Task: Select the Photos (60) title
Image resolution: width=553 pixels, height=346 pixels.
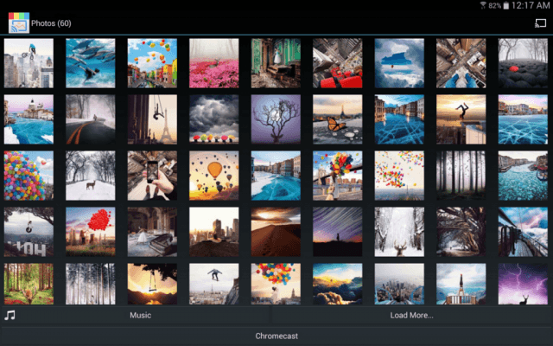Action: 52,23
